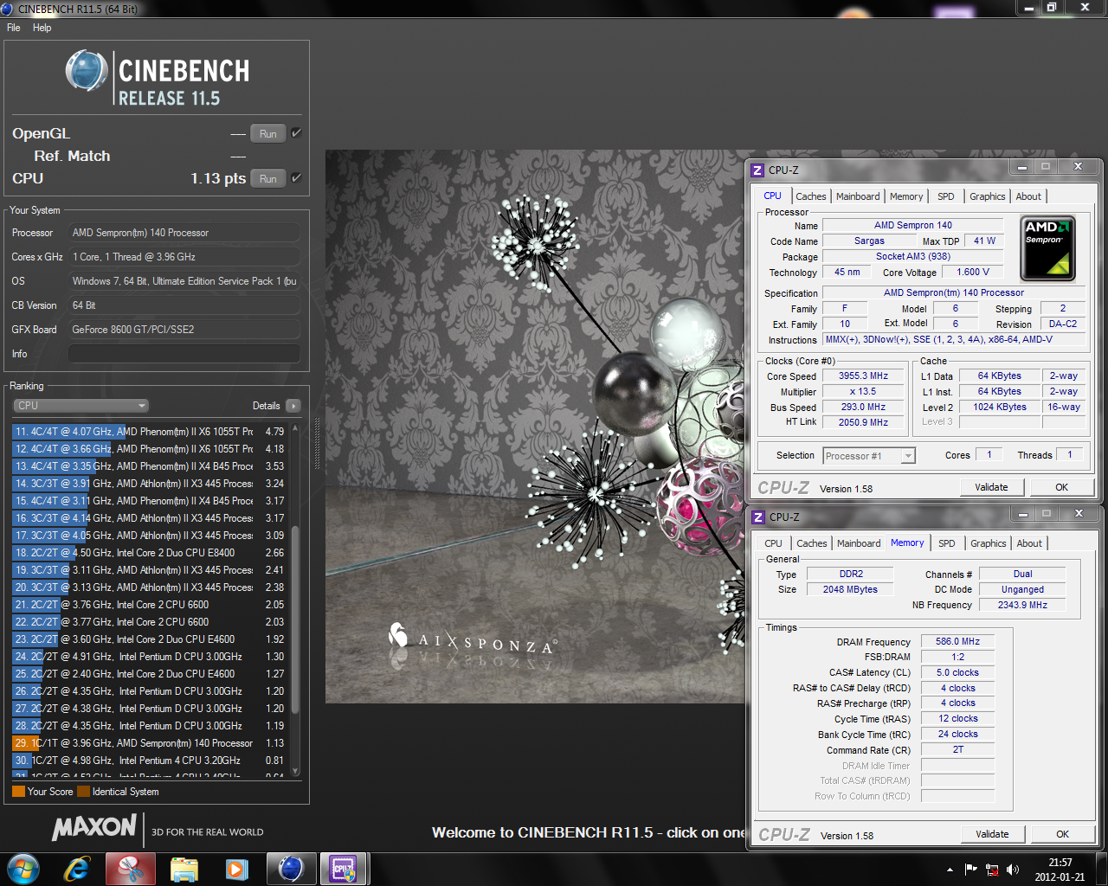Click the Cinebench logo sphere icon
Image resolution: width=1108 pixels, height=886 pixels.
click(87, 72)
